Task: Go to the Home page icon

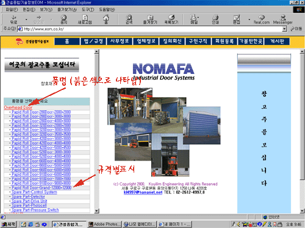Action: pos(106,19)
